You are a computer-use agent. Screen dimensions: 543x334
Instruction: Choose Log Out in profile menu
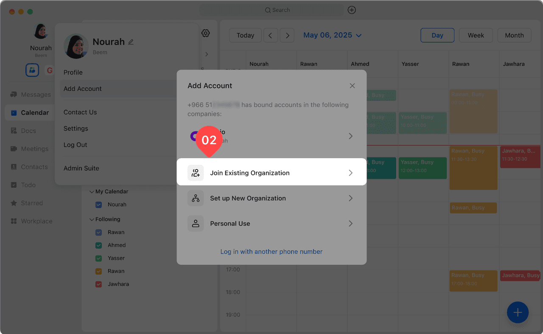[x=76, y=145]
